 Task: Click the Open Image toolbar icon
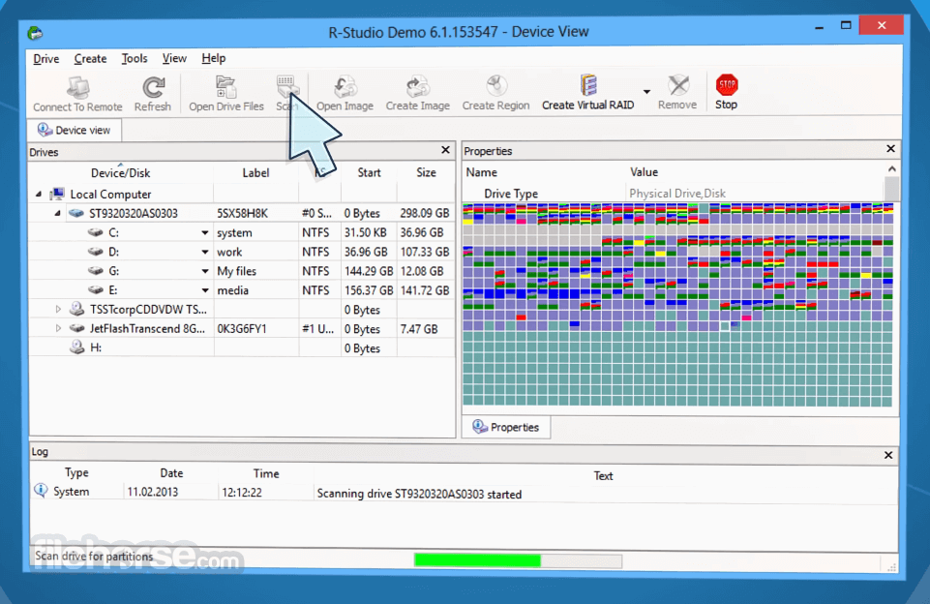[345, 92]
